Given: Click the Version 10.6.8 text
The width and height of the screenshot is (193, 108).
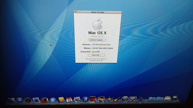Looking at the screenshot, I should click(x=96, y=36).
